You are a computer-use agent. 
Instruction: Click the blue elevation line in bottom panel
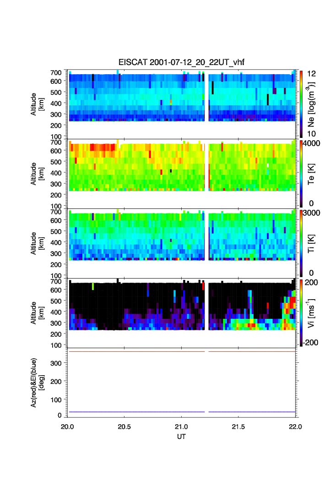click(x=137, y=412)
